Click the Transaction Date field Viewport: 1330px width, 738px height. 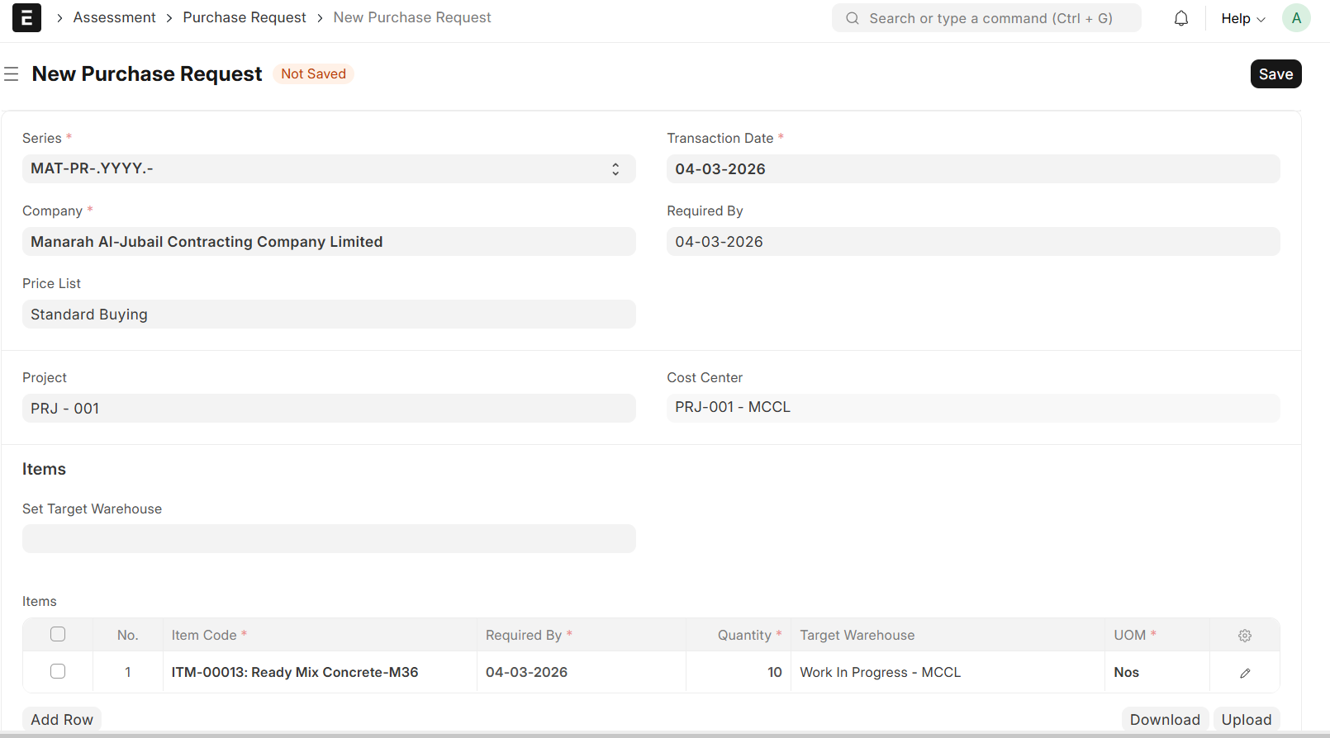pos(973,169)
